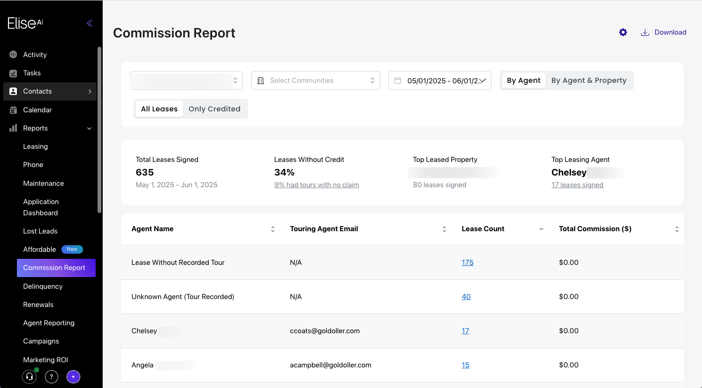Screen dimensions: 702x388
Task: Click the building icon in Select Communities
Action: click(261, 81)
